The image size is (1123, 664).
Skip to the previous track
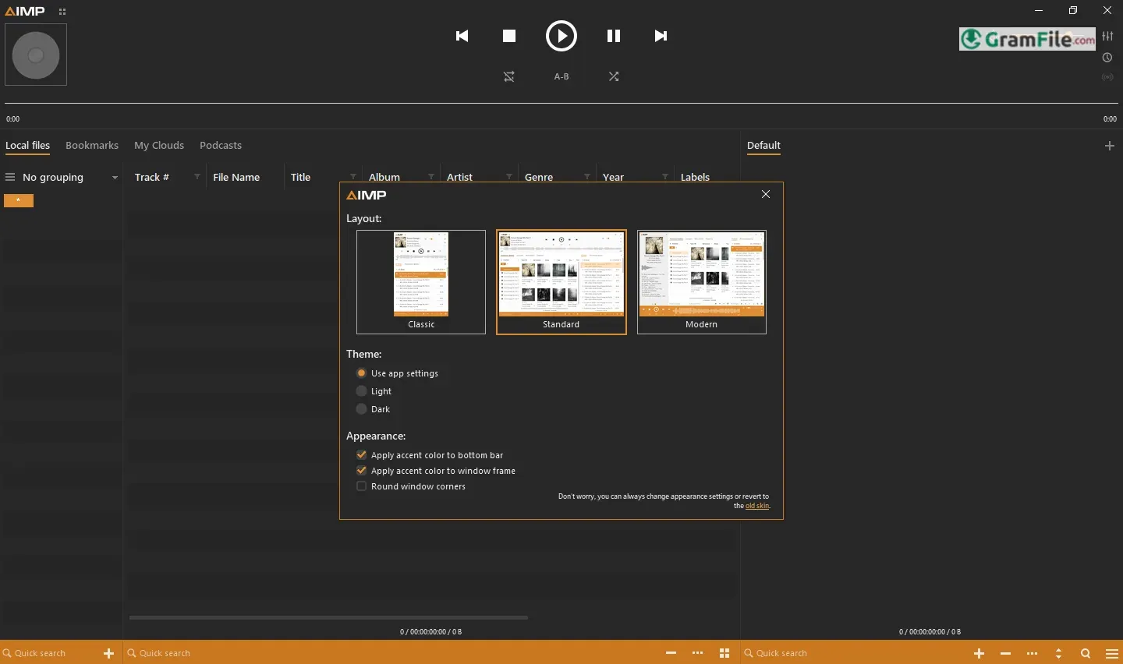(462, 36)
